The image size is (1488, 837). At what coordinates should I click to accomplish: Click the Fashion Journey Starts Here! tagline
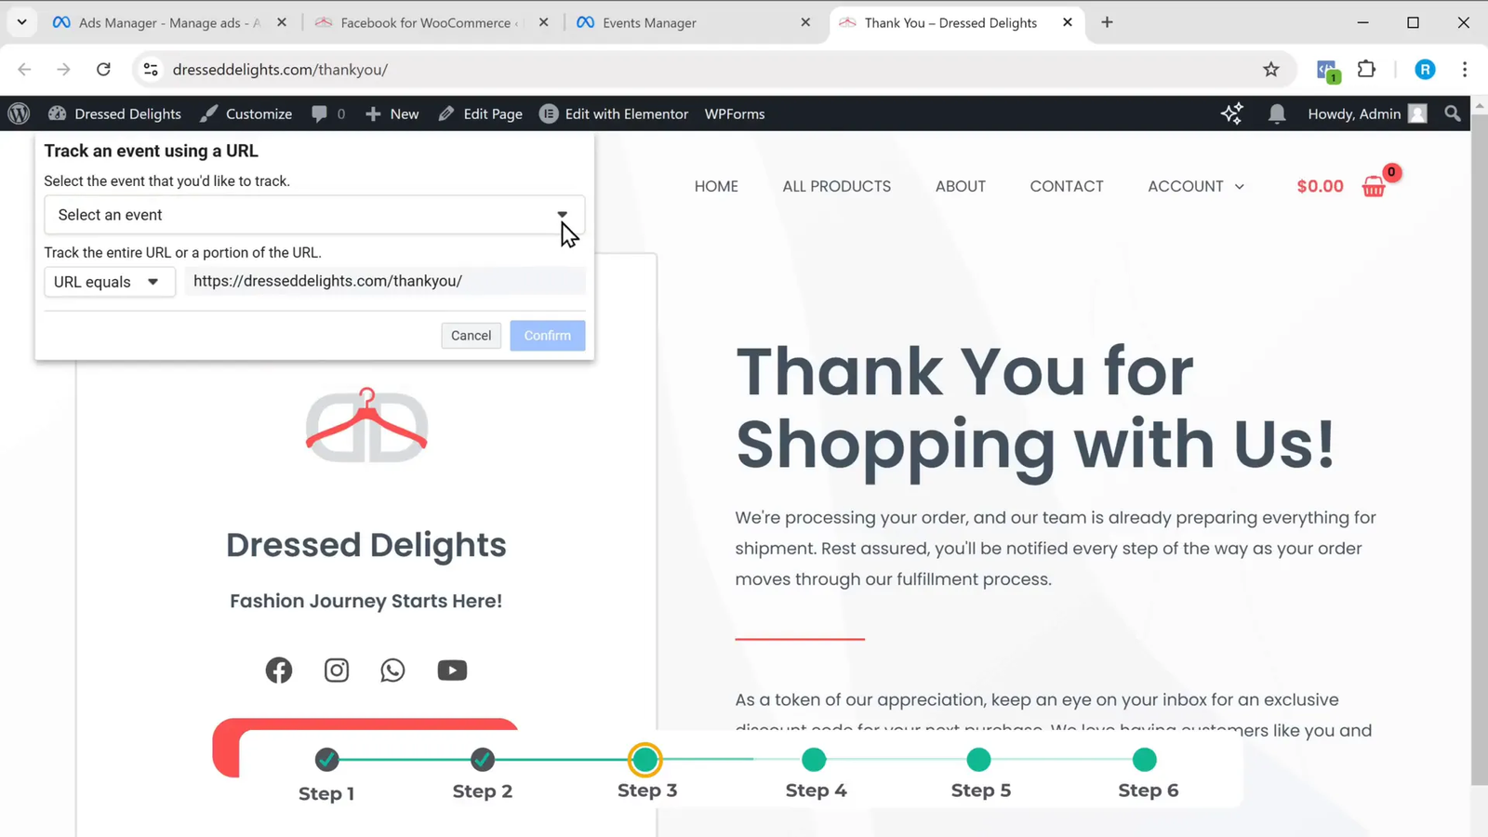coord(366,601)
